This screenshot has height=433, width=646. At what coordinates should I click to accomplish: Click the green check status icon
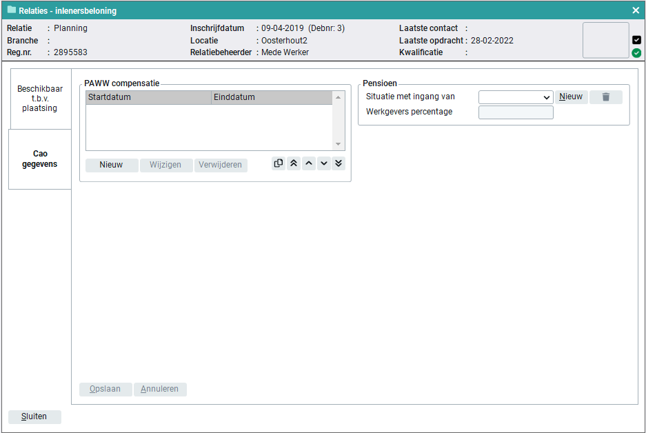coord(636,52)
